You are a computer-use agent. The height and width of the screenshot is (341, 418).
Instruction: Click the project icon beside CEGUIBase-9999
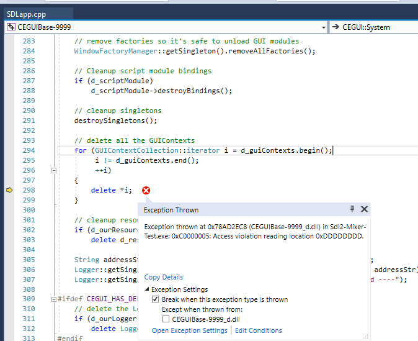pyautogui.click(x=10, y=27)
